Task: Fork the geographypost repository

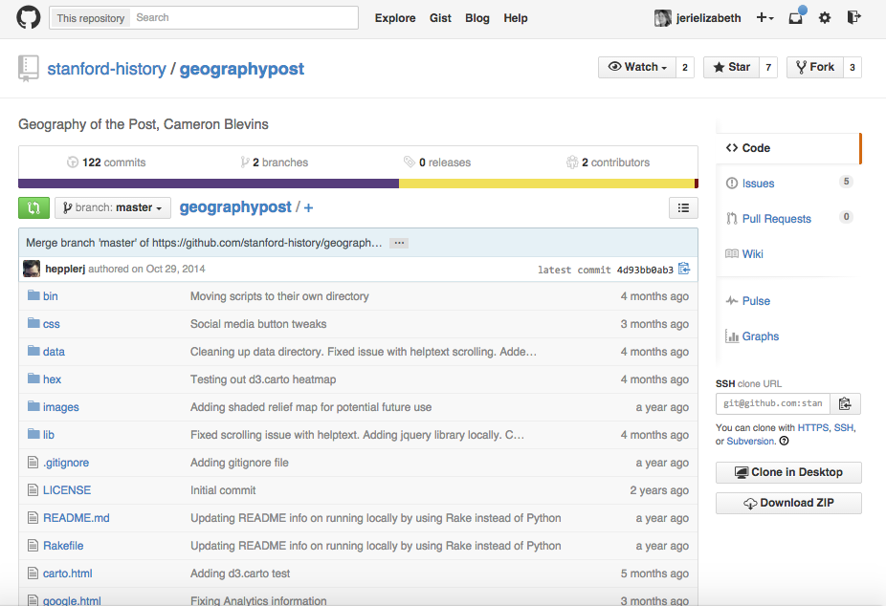Action: [x=815, y=67]
